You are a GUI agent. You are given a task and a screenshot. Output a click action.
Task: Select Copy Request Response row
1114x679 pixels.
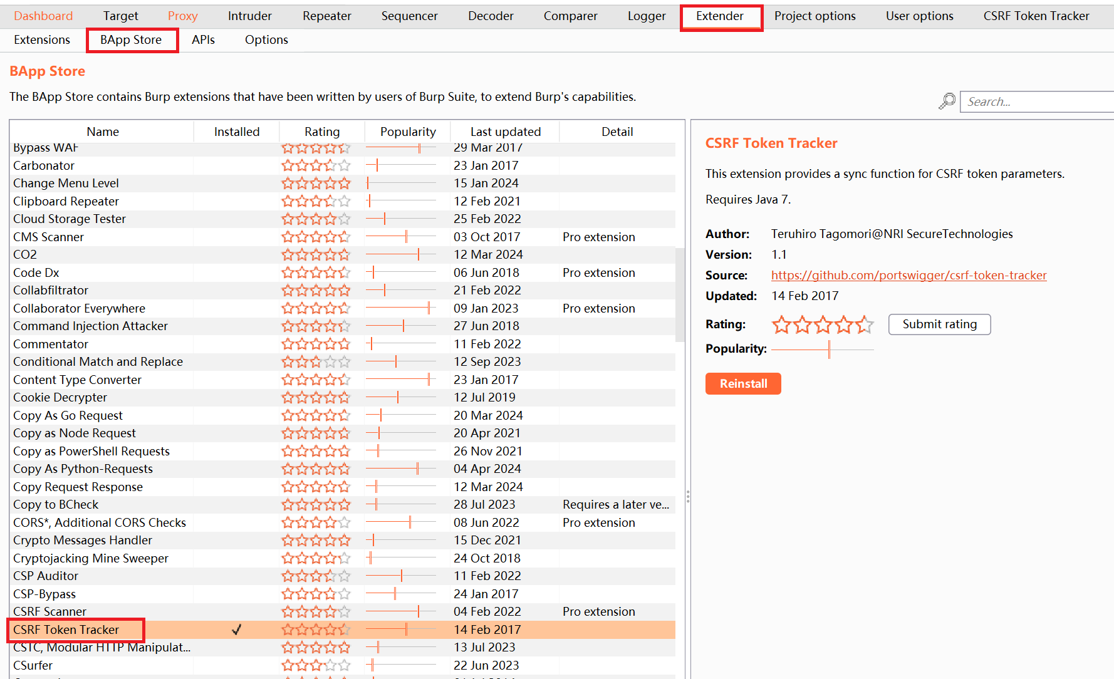[x=343, y=487]
